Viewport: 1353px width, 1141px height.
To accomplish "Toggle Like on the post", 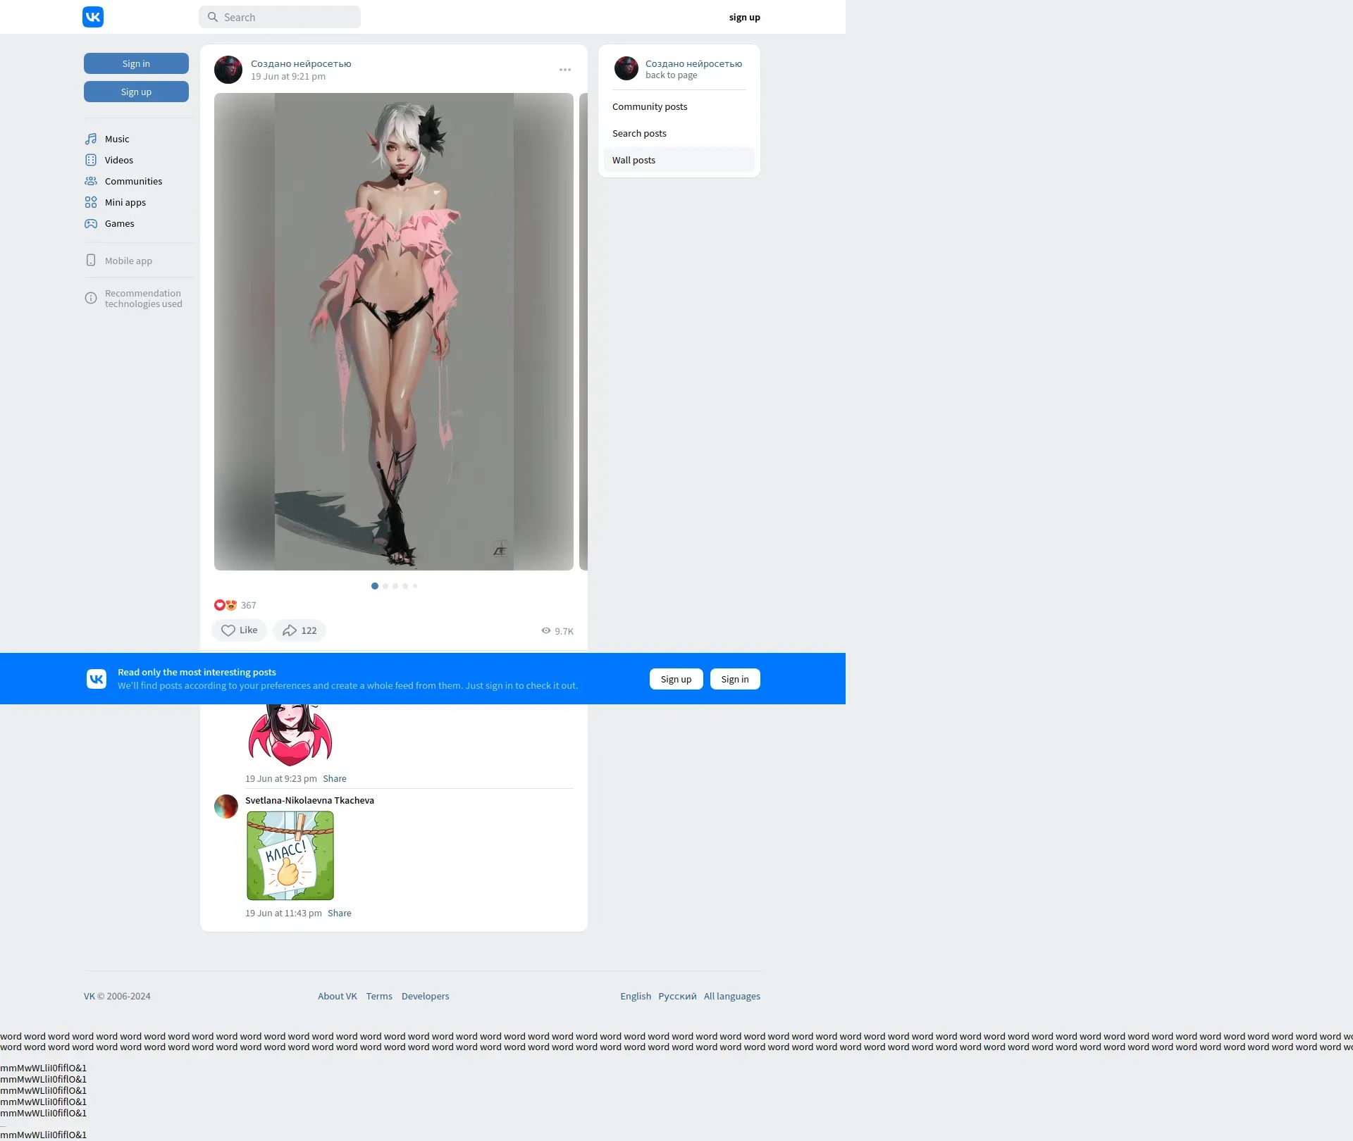I will click(x=239, y=630).
